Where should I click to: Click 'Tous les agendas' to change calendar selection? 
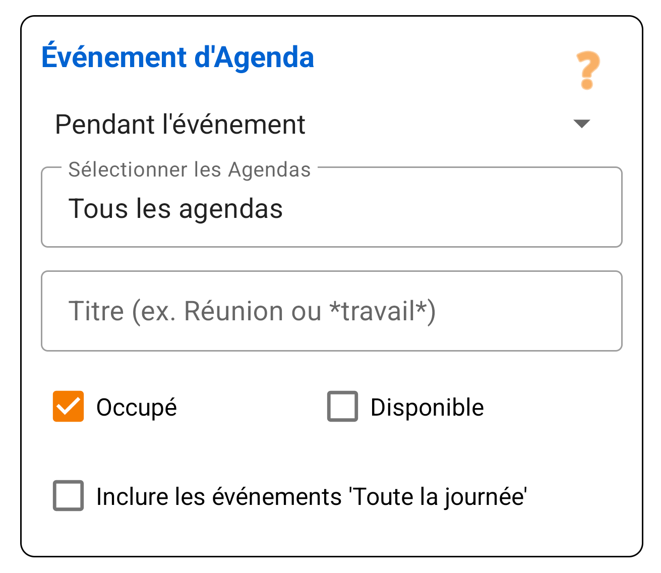(176, 208)
